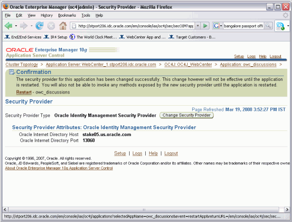Click the Firefox Back arrow button
292x222 pixels.
pyautogui.click(x=8, y=26)
